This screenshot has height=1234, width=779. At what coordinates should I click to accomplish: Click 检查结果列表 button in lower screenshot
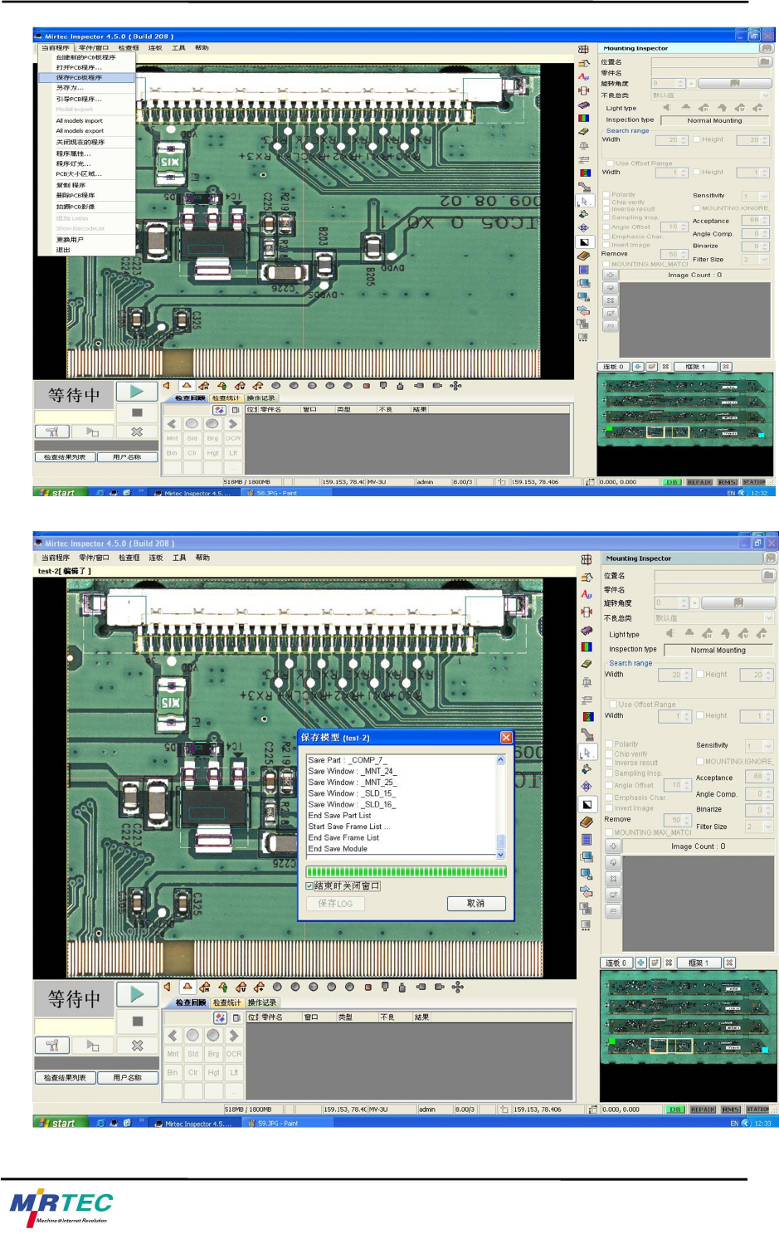point(65,1077)
